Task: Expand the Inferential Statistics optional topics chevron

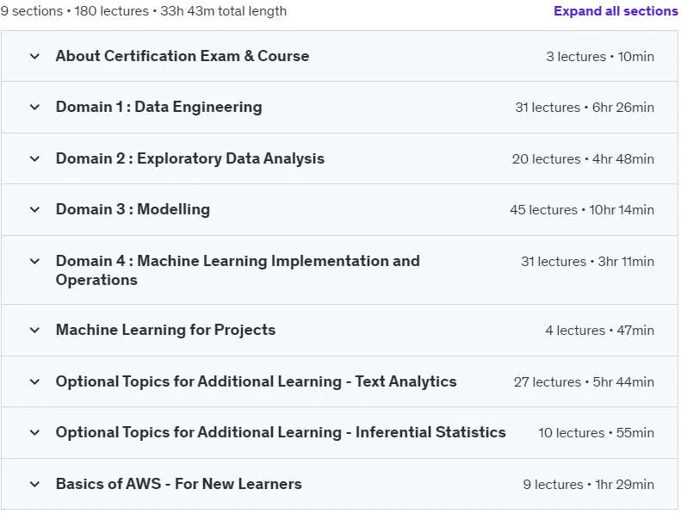Action: click(34, 433)
